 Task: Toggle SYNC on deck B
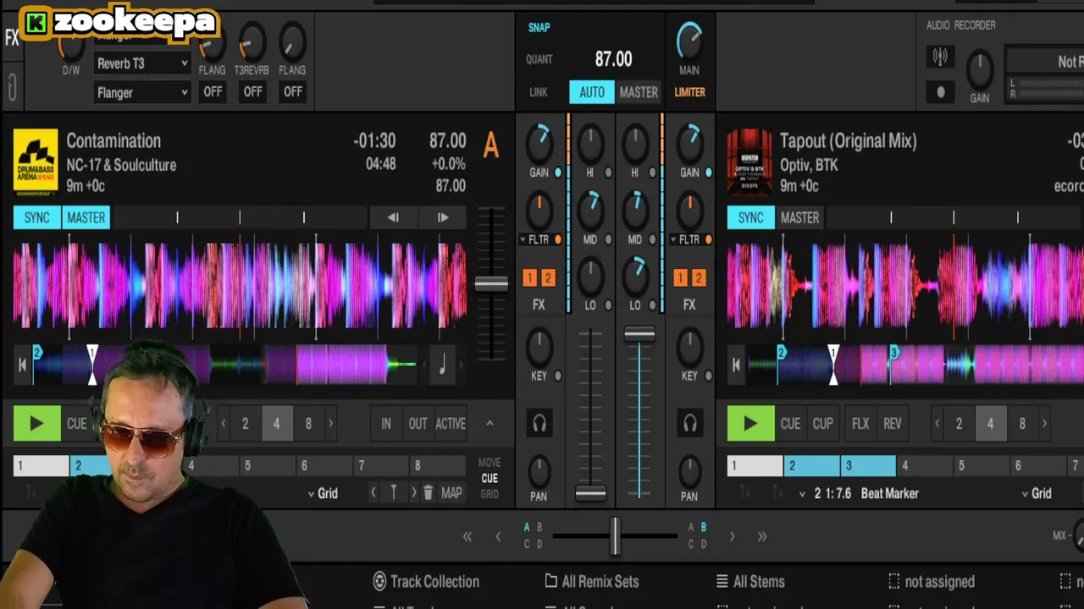pos(750,217)
